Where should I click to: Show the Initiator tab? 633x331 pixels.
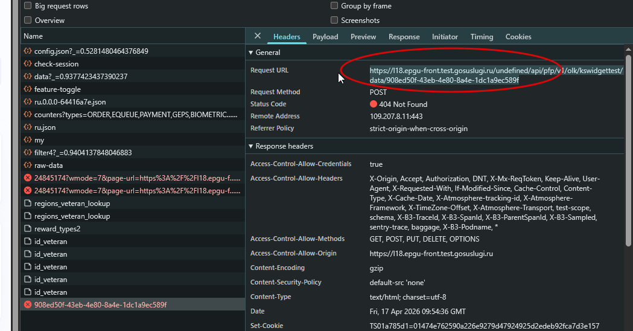tap(445, 37)
